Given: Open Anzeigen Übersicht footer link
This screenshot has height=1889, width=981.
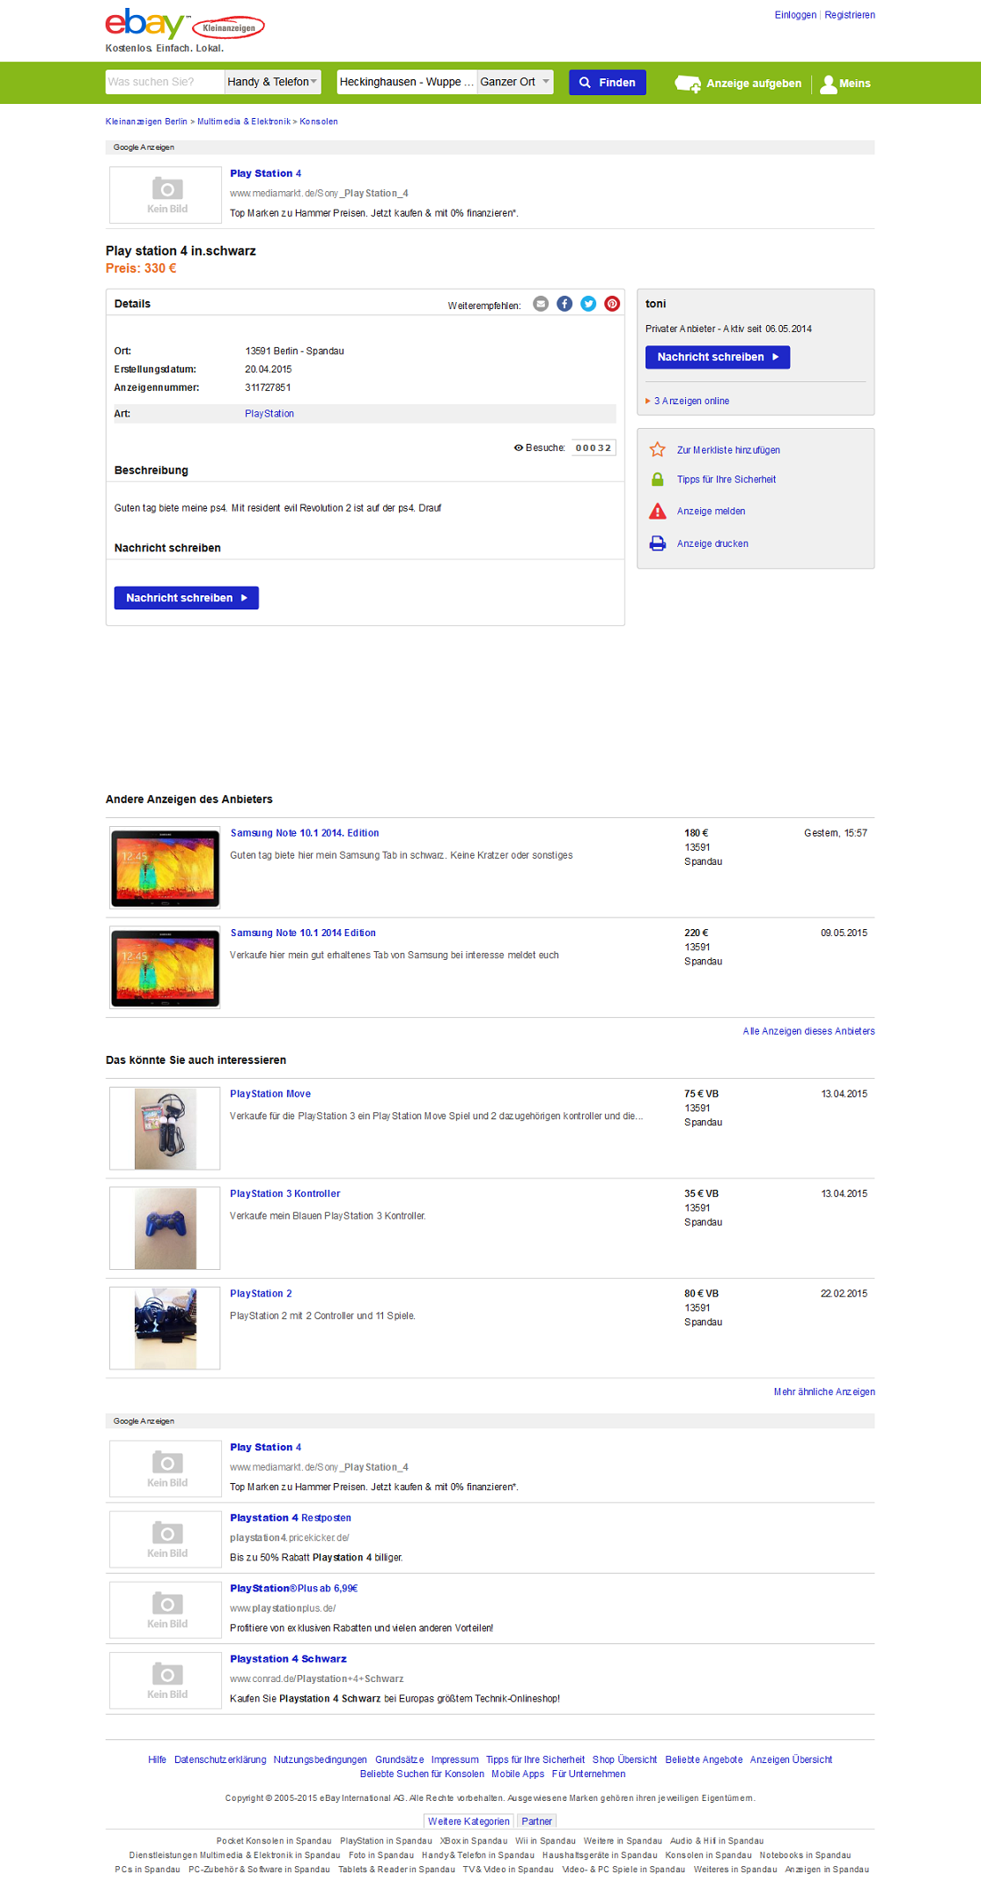Looking at the screenshot, I should pos(791,1760).
